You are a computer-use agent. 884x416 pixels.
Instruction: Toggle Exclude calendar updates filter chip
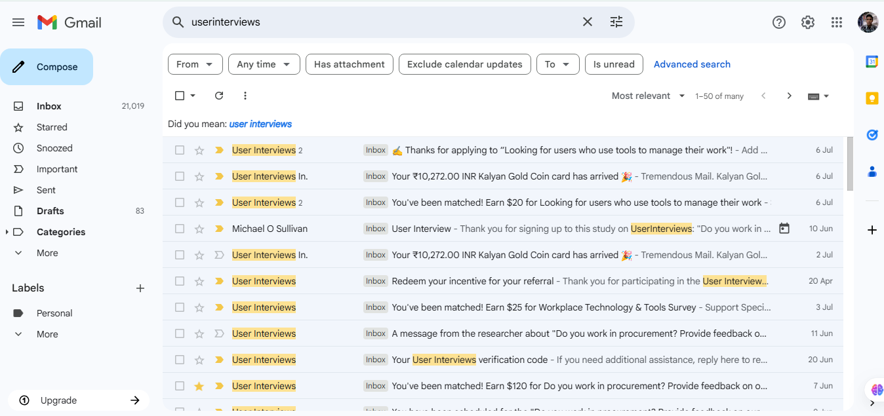[465, 64]
